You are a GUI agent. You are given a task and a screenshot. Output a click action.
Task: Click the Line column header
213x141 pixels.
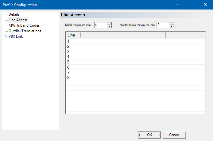pyautogui.click(x=73, y=35)
